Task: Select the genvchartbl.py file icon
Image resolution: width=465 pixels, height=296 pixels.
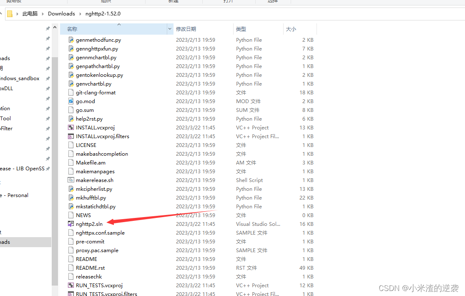Action: point(71,84)
